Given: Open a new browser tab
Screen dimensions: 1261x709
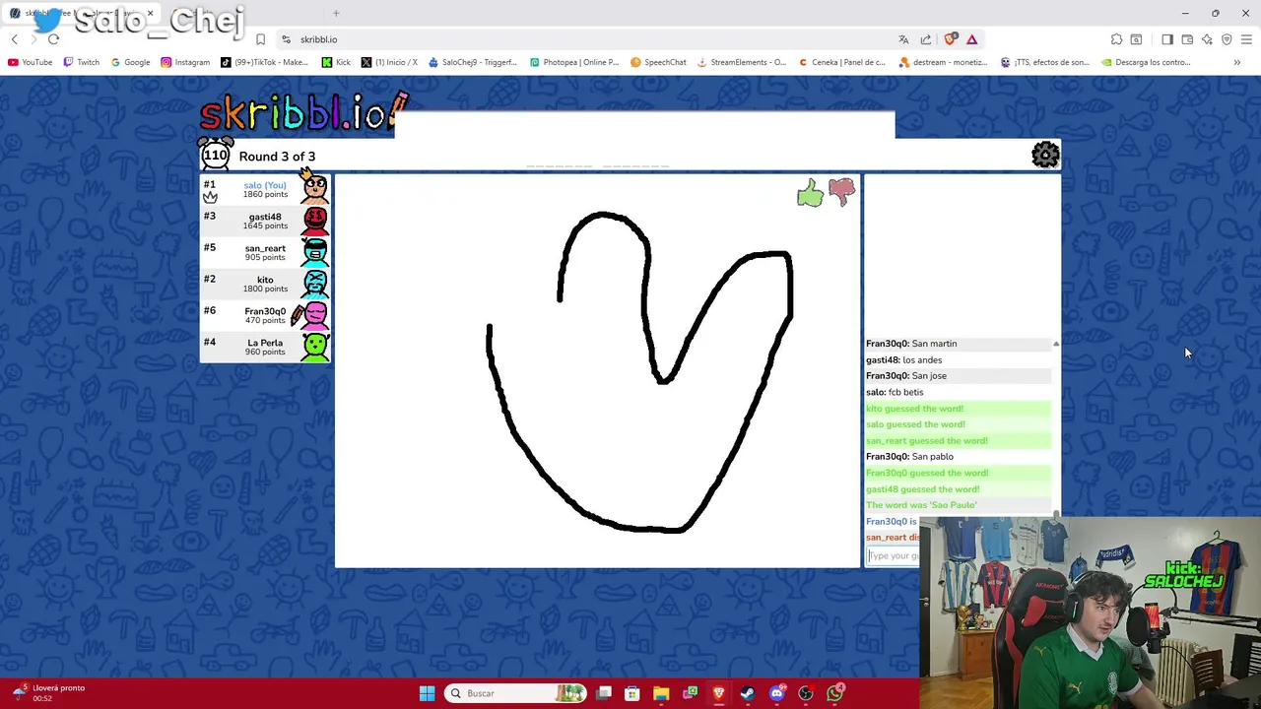Looking at the screenshot, I should 336,13.
